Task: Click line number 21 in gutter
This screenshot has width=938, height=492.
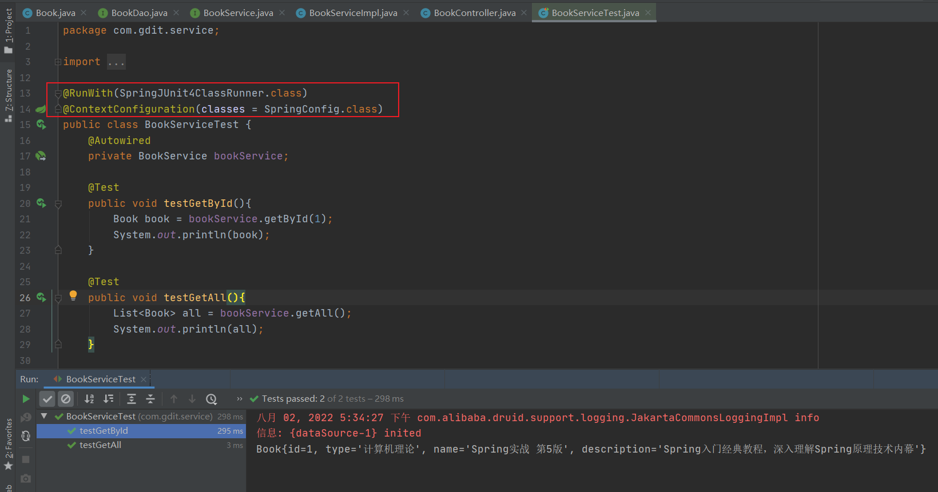Action: (x=25, y=219)
